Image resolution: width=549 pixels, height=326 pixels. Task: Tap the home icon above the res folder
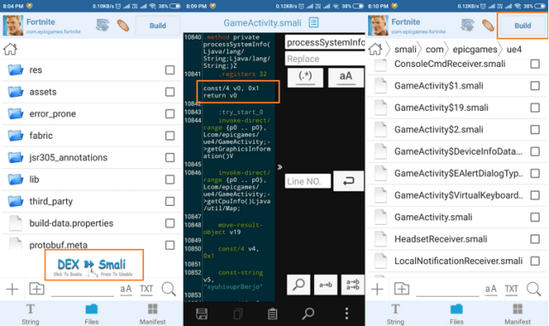(x=10, y=49)
